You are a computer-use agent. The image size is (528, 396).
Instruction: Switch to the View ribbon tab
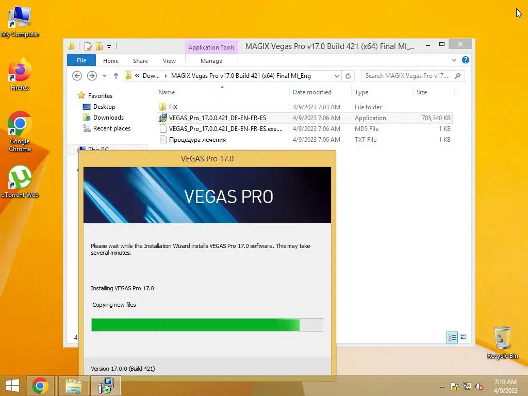pos(169,61)
